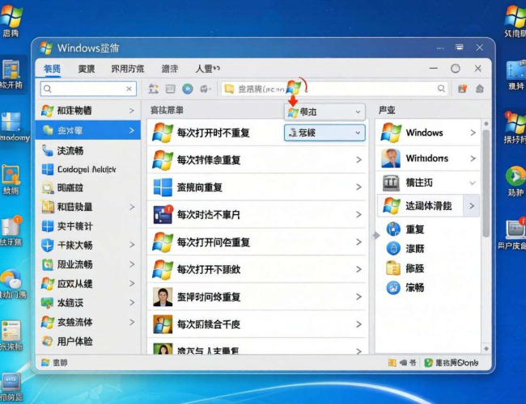Click the Windows flag icon in the status bar
This screenshot has width=526, height=404.
click(x=45, y=363)
